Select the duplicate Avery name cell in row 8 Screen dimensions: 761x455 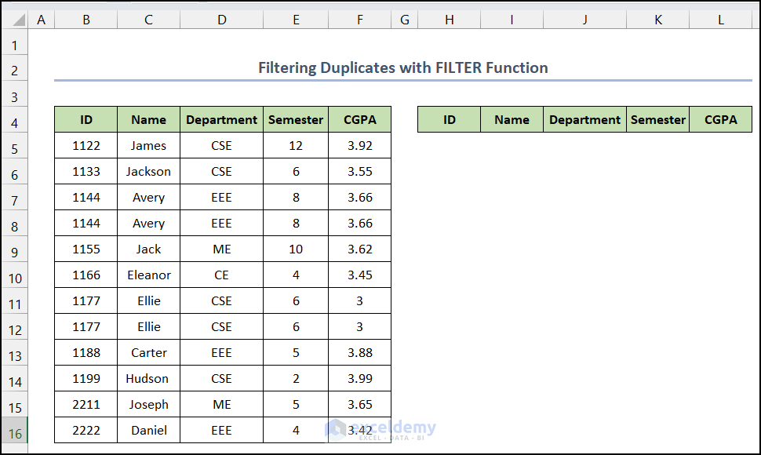coord(148,223)
